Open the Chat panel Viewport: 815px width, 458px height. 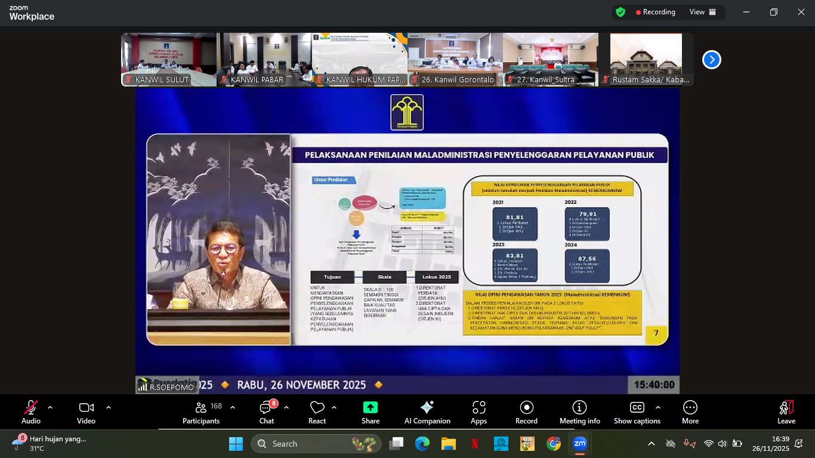(x=266, y=411)
